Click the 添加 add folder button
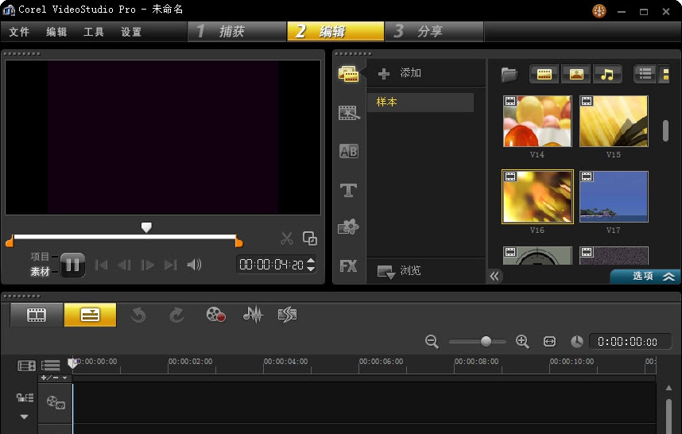The height and width of the screenshot is (434, 682). pos(401,73)
